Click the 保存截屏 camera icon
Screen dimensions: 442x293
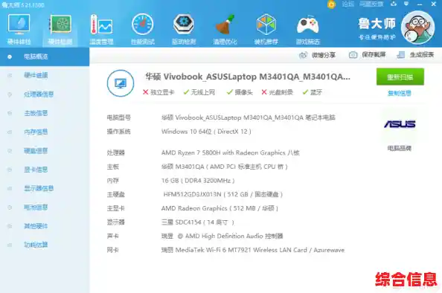pyautogui.click(x=353, y=54)
